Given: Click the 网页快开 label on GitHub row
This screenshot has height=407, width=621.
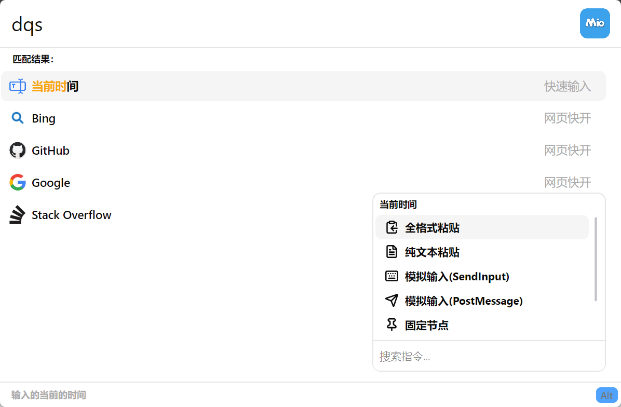Looking at the screenshot, I should tap(568, 150).
